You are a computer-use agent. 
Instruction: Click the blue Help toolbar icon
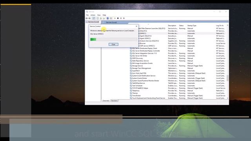click(107, 18)
